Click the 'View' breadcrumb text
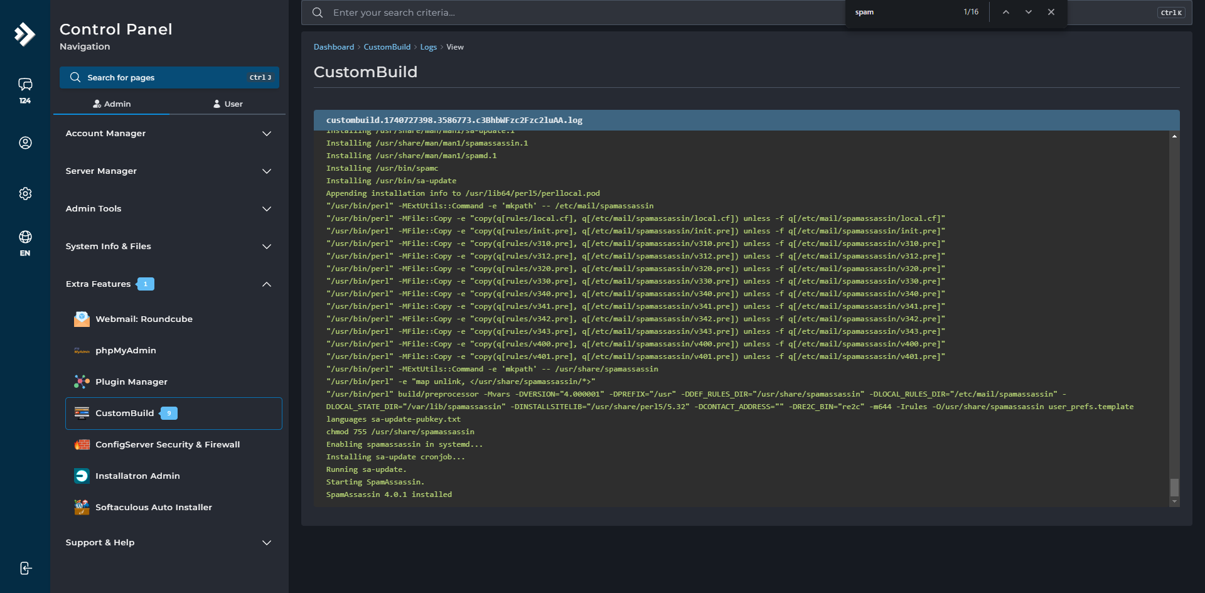The height and width of the screenshot is (593, 1205). (455, 47)
